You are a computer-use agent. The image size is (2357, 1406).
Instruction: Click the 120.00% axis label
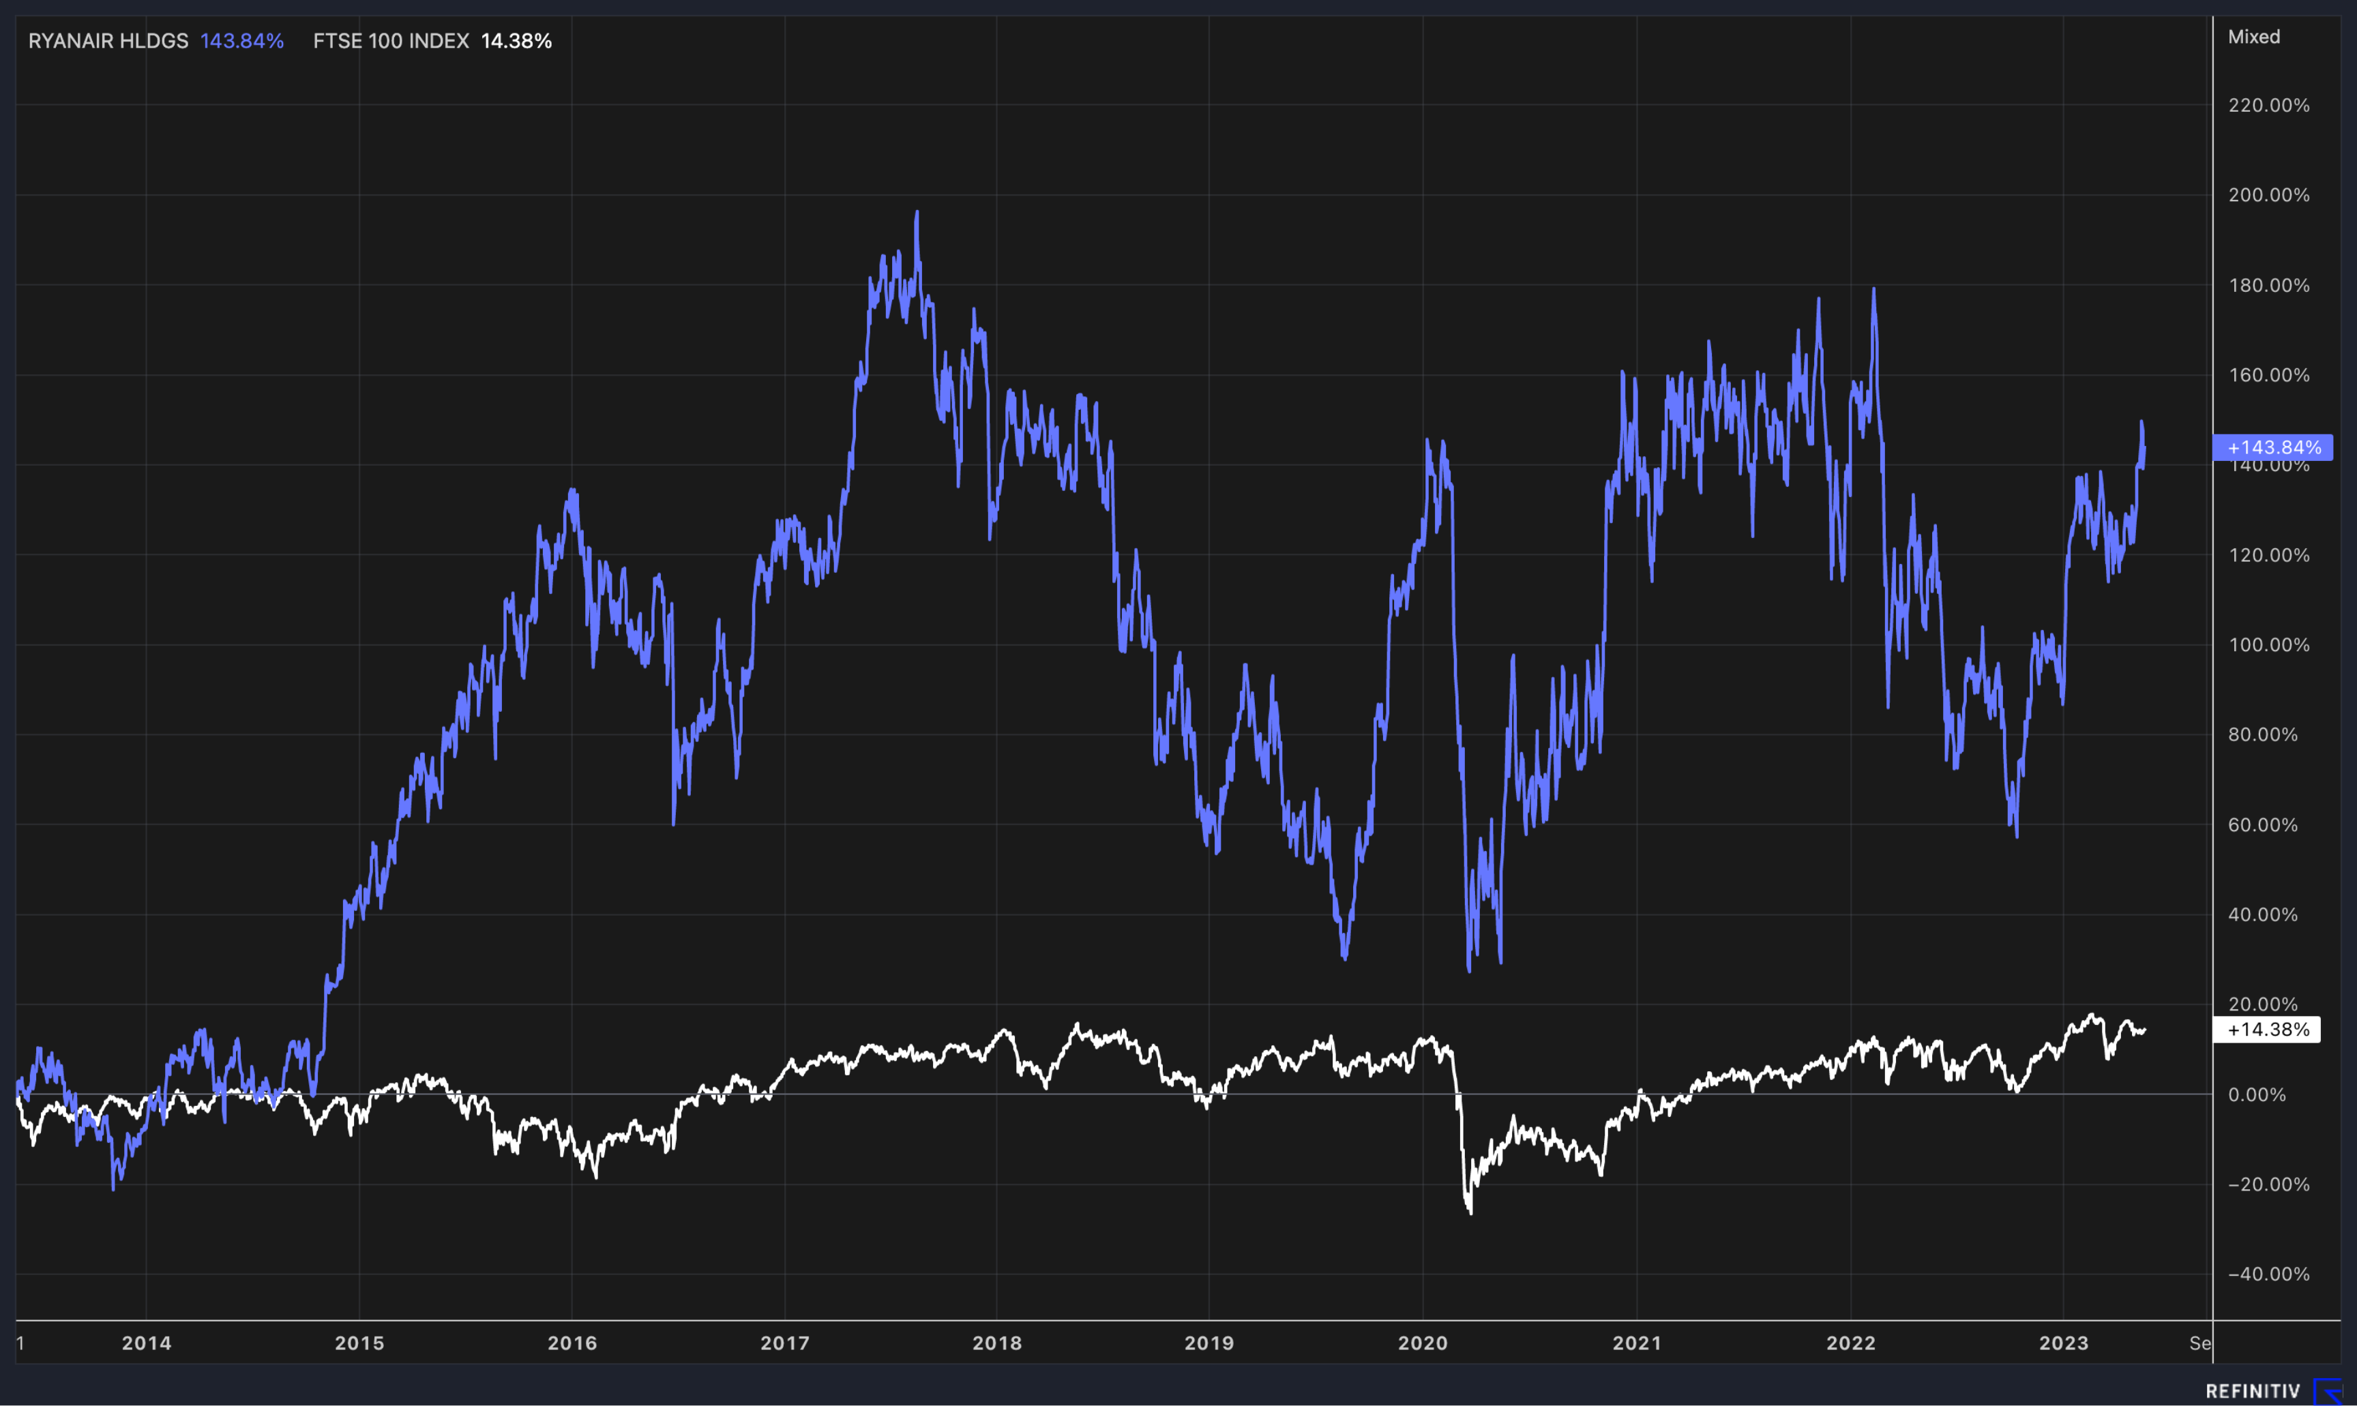(x=2269, y=555)
